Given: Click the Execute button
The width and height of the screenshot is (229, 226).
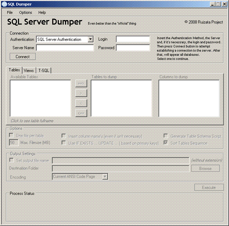Looking at the screenshot, I should 209,188.
